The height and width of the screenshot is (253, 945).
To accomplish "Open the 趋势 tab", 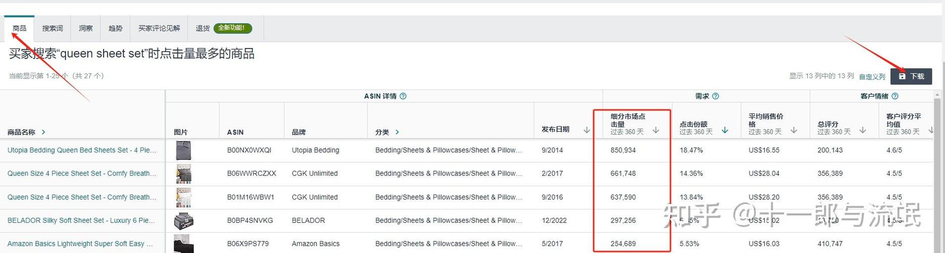I will click(115, 28).
